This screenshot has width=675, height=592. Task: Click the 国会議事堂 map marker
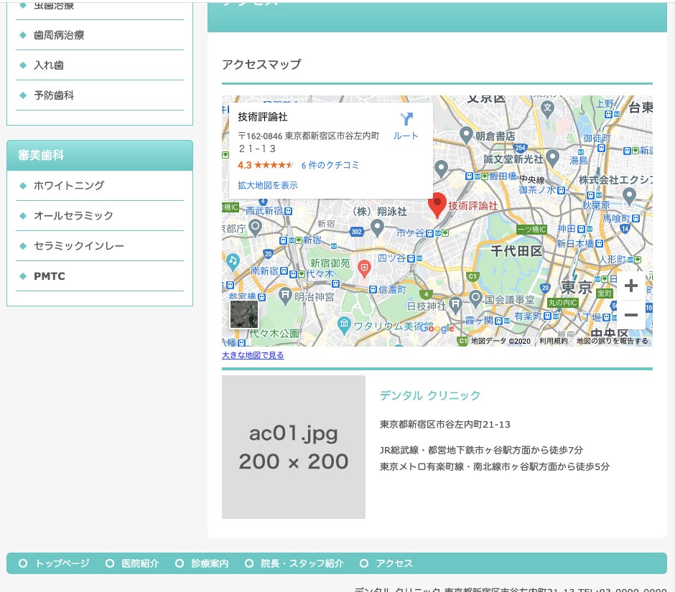coord(475,299)
